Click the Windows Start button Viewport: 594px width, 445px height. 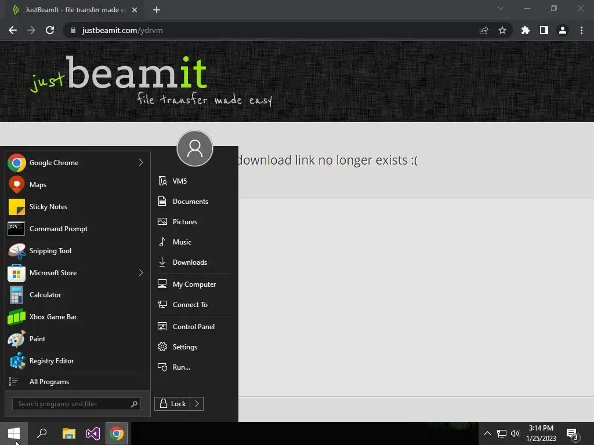click(14, 433)
